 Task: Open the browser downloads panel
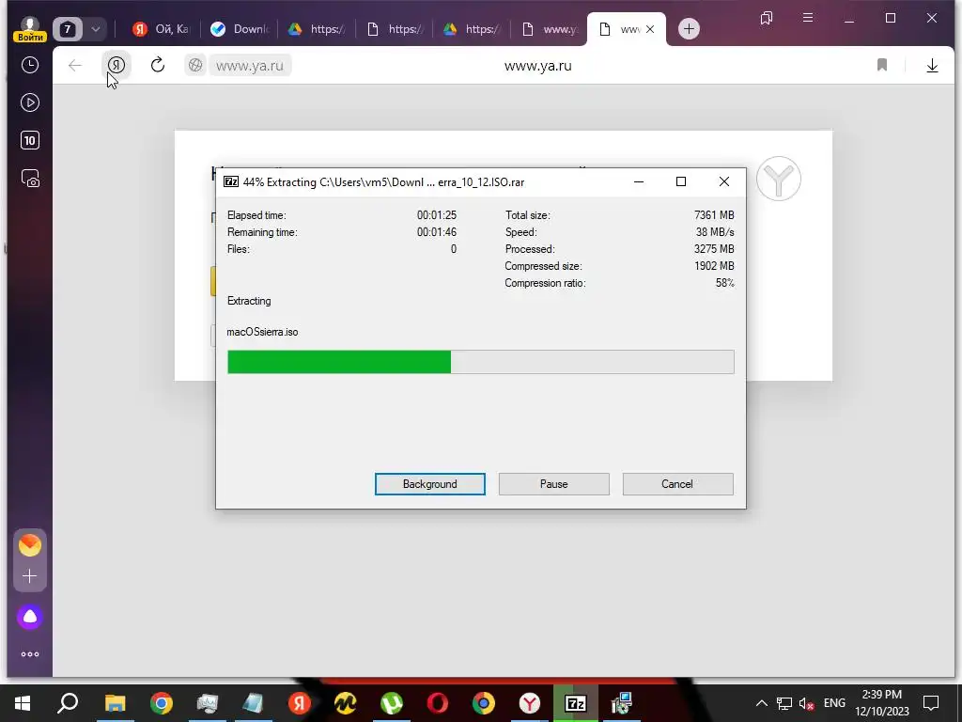pyautogui.click(x=932, y=65)
